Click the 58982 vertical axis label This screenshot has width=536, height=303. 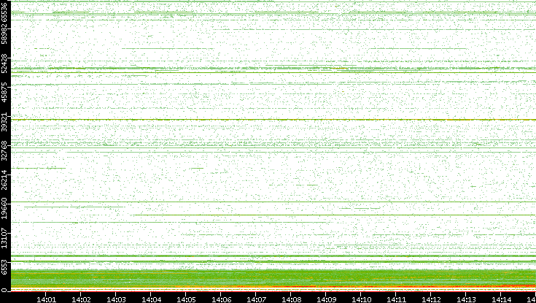4,34
